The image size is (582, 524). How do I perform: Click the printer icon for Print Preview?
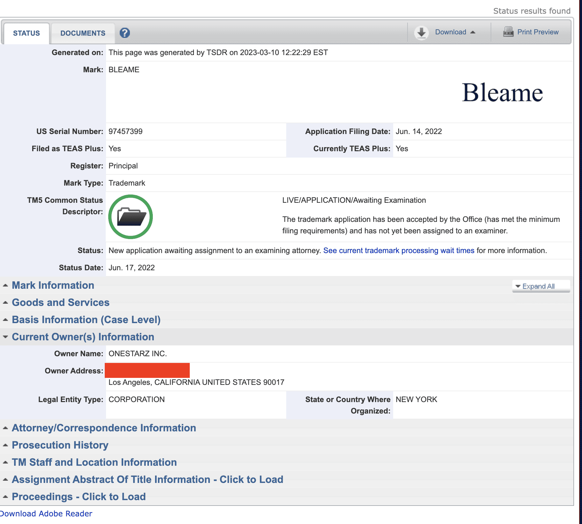[508, 32]
